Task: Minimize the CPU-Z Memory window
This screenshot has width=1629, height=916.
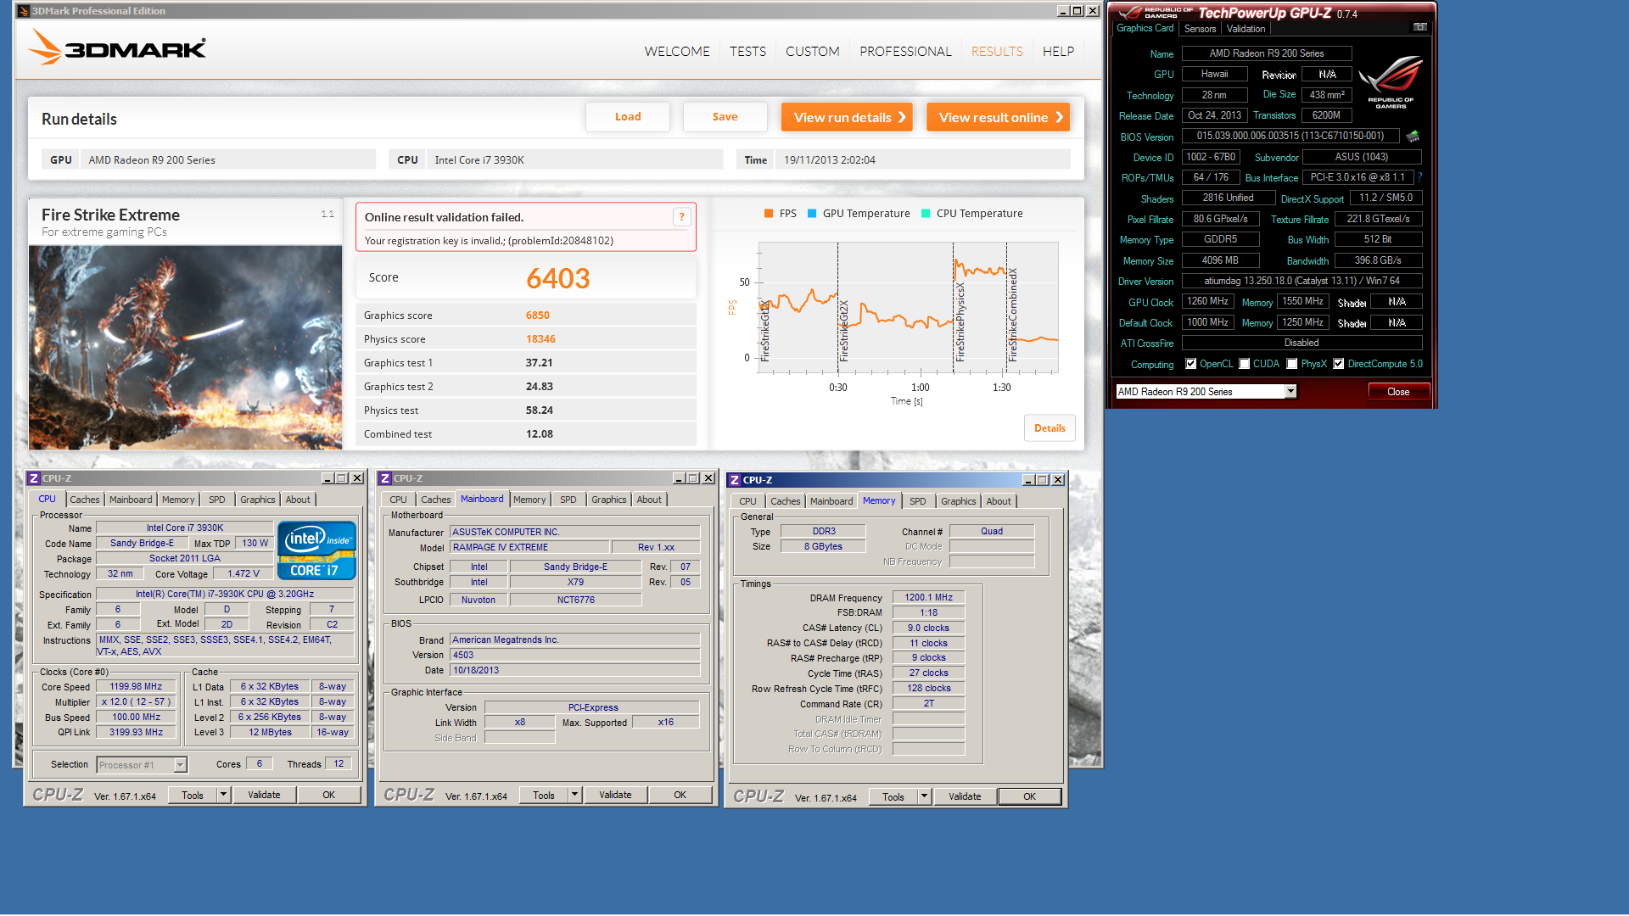Action: [1027, 480]
